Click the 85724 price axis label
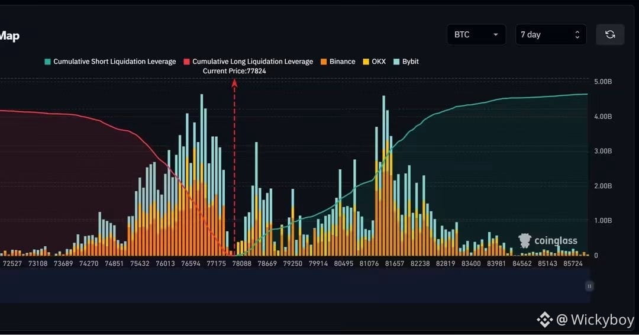Viewport: 639px width, 335px height. pyautogui.click(x=573, y=264)
